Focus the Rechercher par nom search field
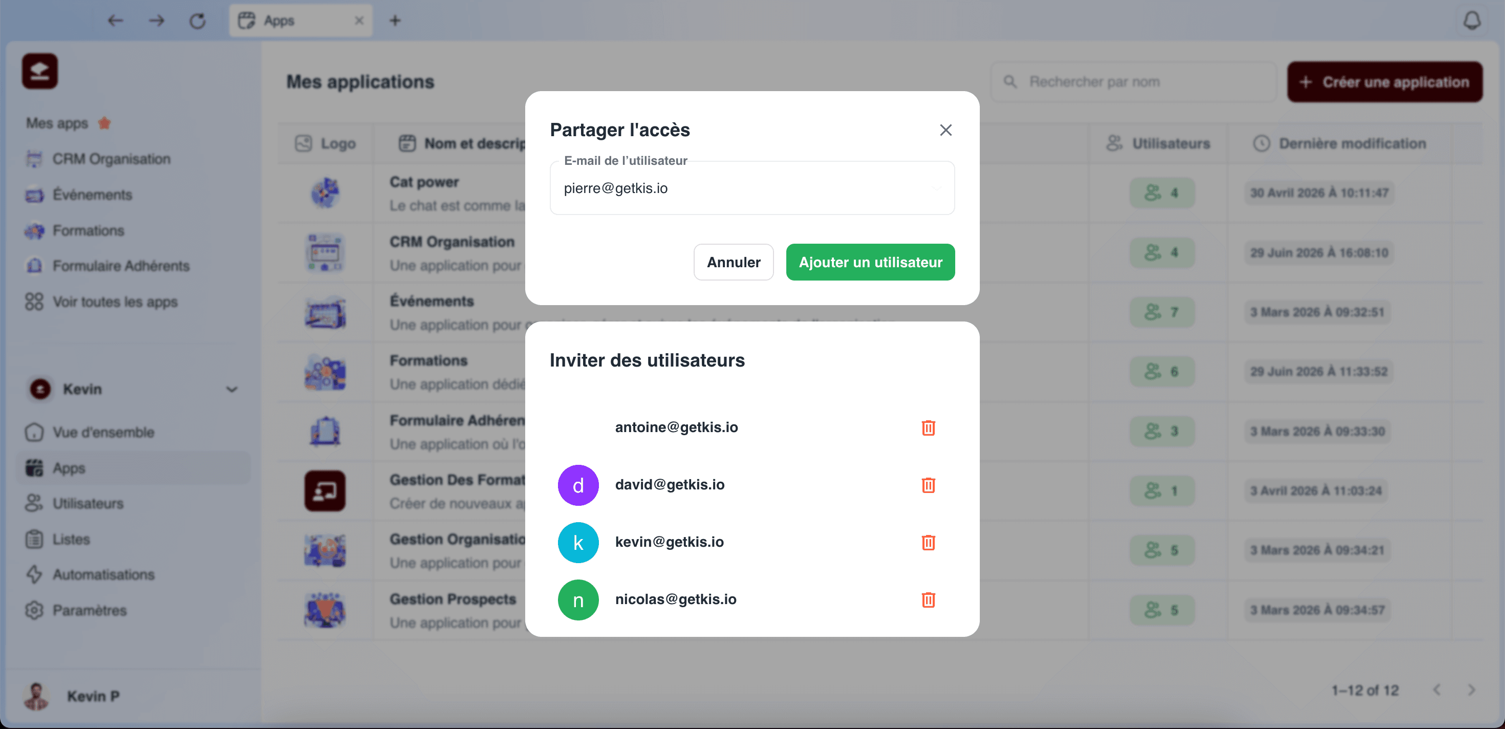The image size is (1505, 729). (1133, 82)
